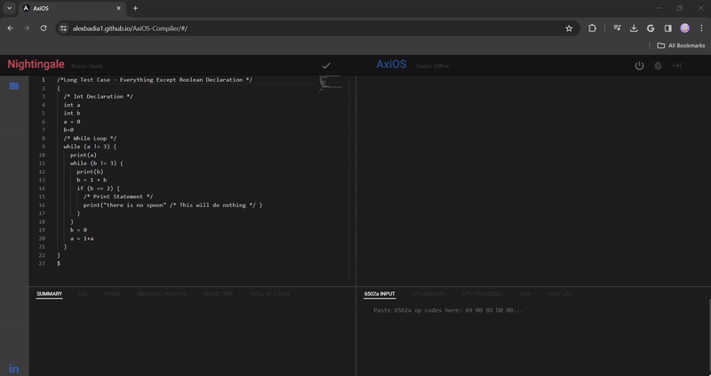This screenshot has height=376, width=711.
Task: Click the 'a = 1+a' line
Action: 82,238
